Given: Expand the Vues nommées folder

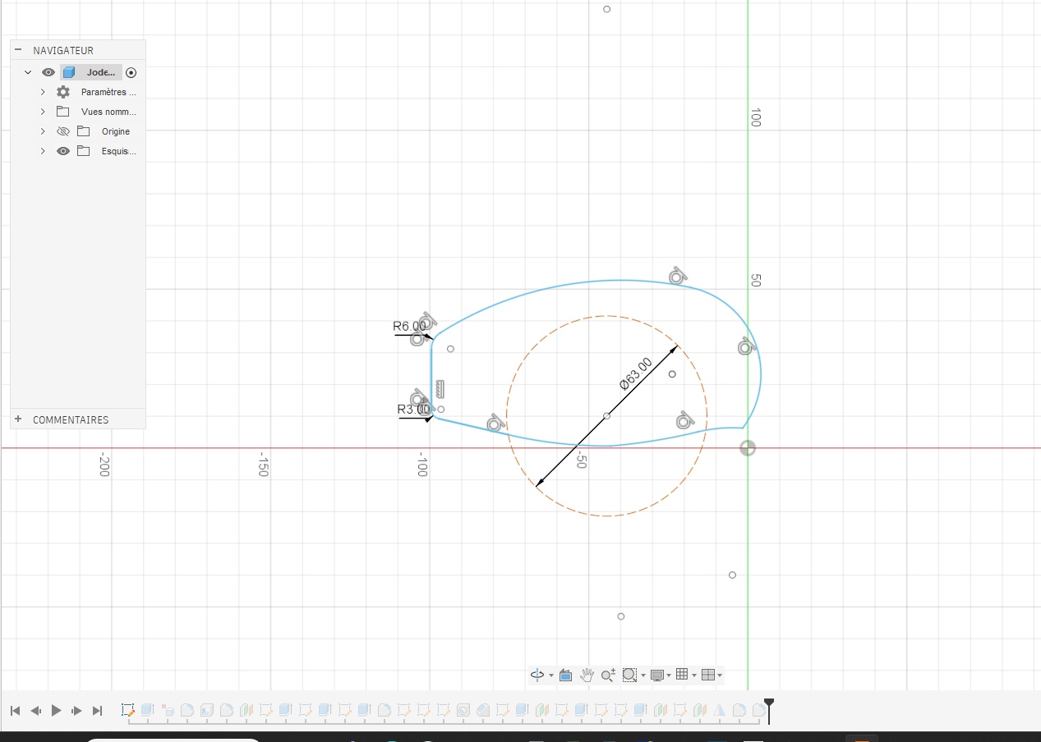Looking at the screenshot, I should click(43, 112).
